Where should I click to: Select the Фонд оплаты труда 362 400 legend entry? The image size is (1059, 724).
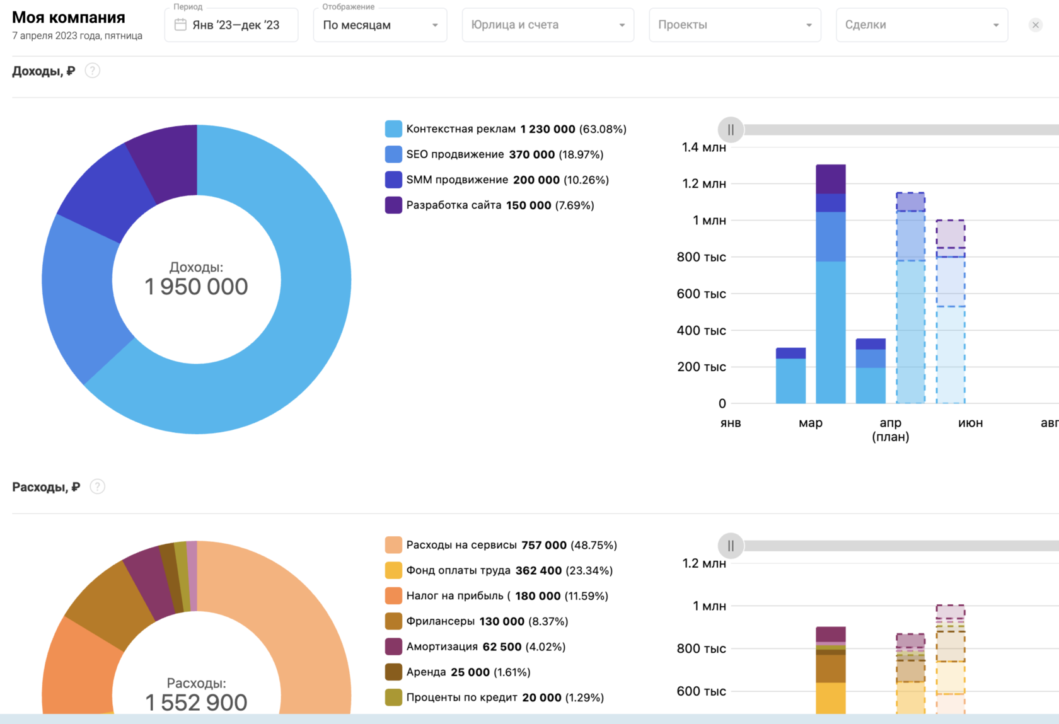click(499, 570)
